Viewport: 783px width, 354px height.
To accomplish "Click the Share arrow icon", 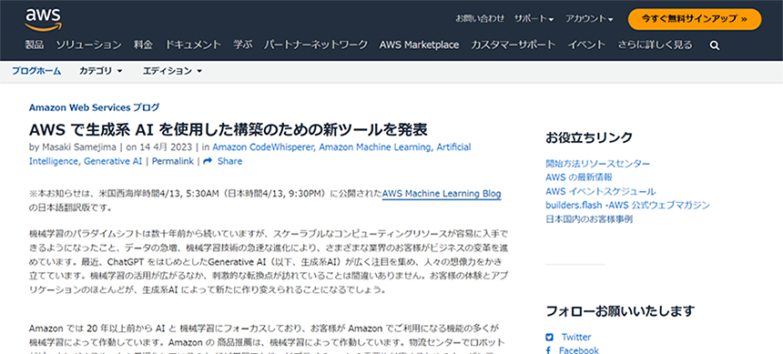I will tap(208, 161).
